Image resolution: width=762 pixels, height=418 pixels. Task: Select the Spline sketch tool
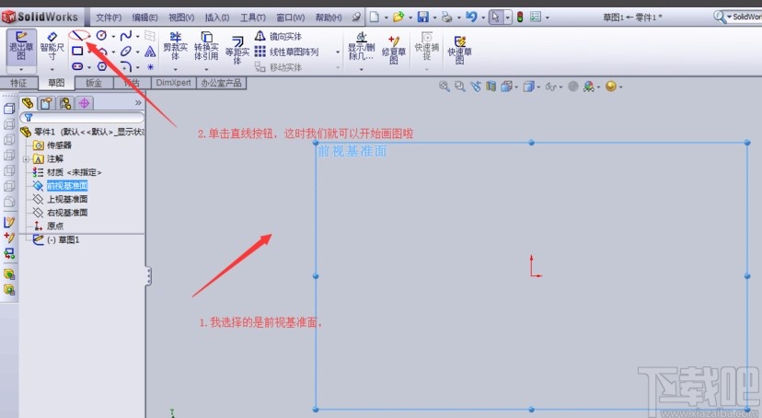(x=126, y=36)
